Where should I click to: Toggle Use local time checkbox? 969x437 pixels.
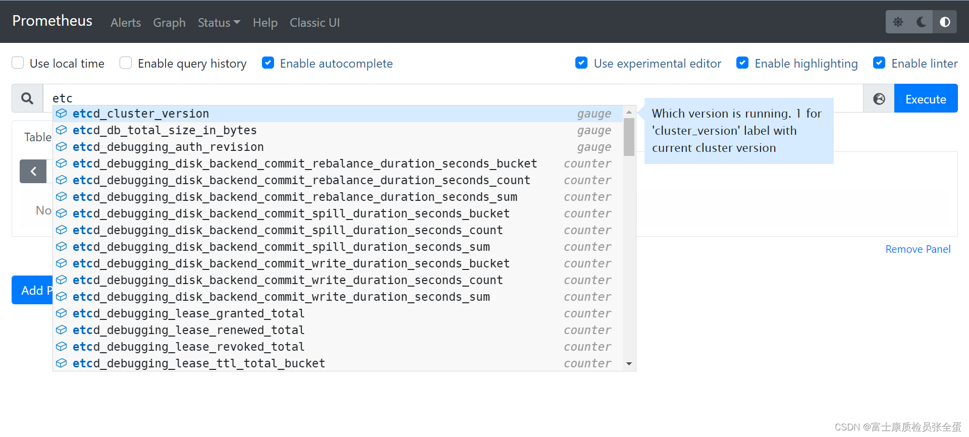point(18,63)
